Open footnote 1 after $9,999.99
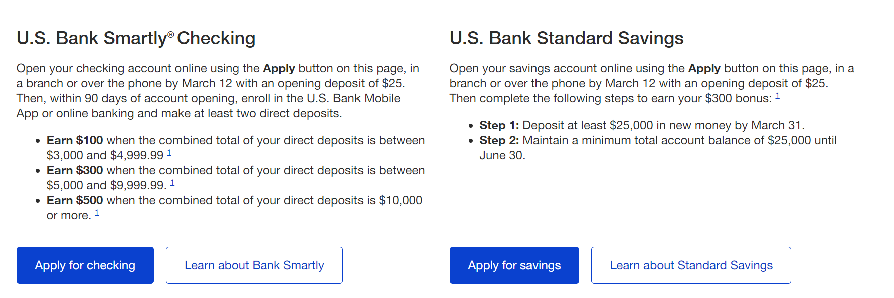Screen dimensions: 894x298 click(172, 183)
